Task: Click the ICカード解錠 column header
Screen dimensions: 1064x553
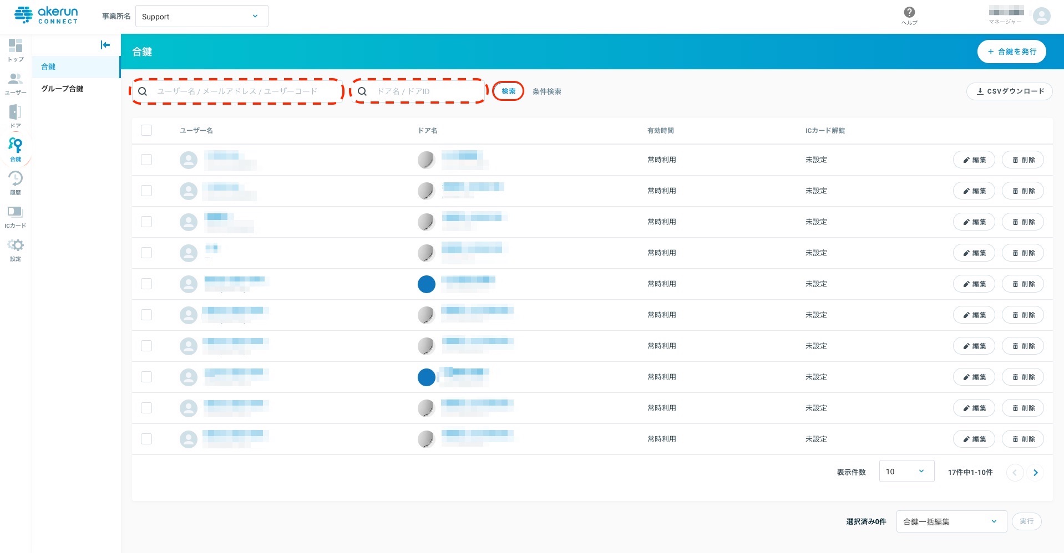Action: 825,131
